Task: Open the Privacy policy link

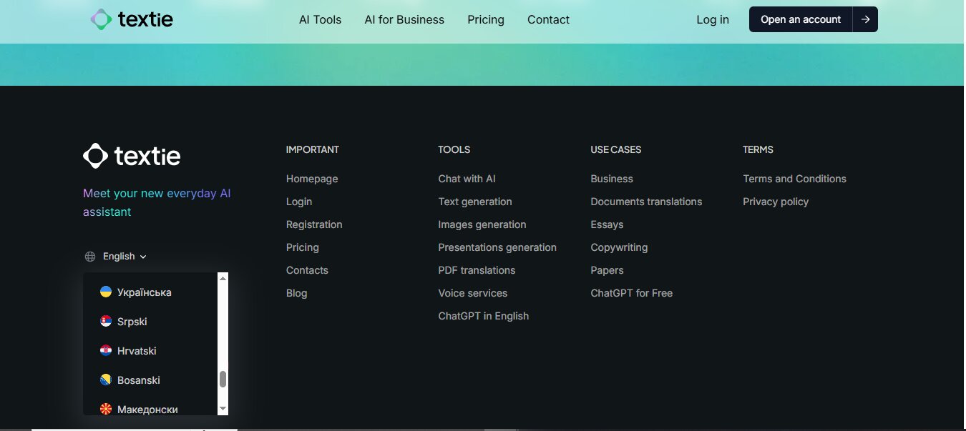Action: pos(776,202)
